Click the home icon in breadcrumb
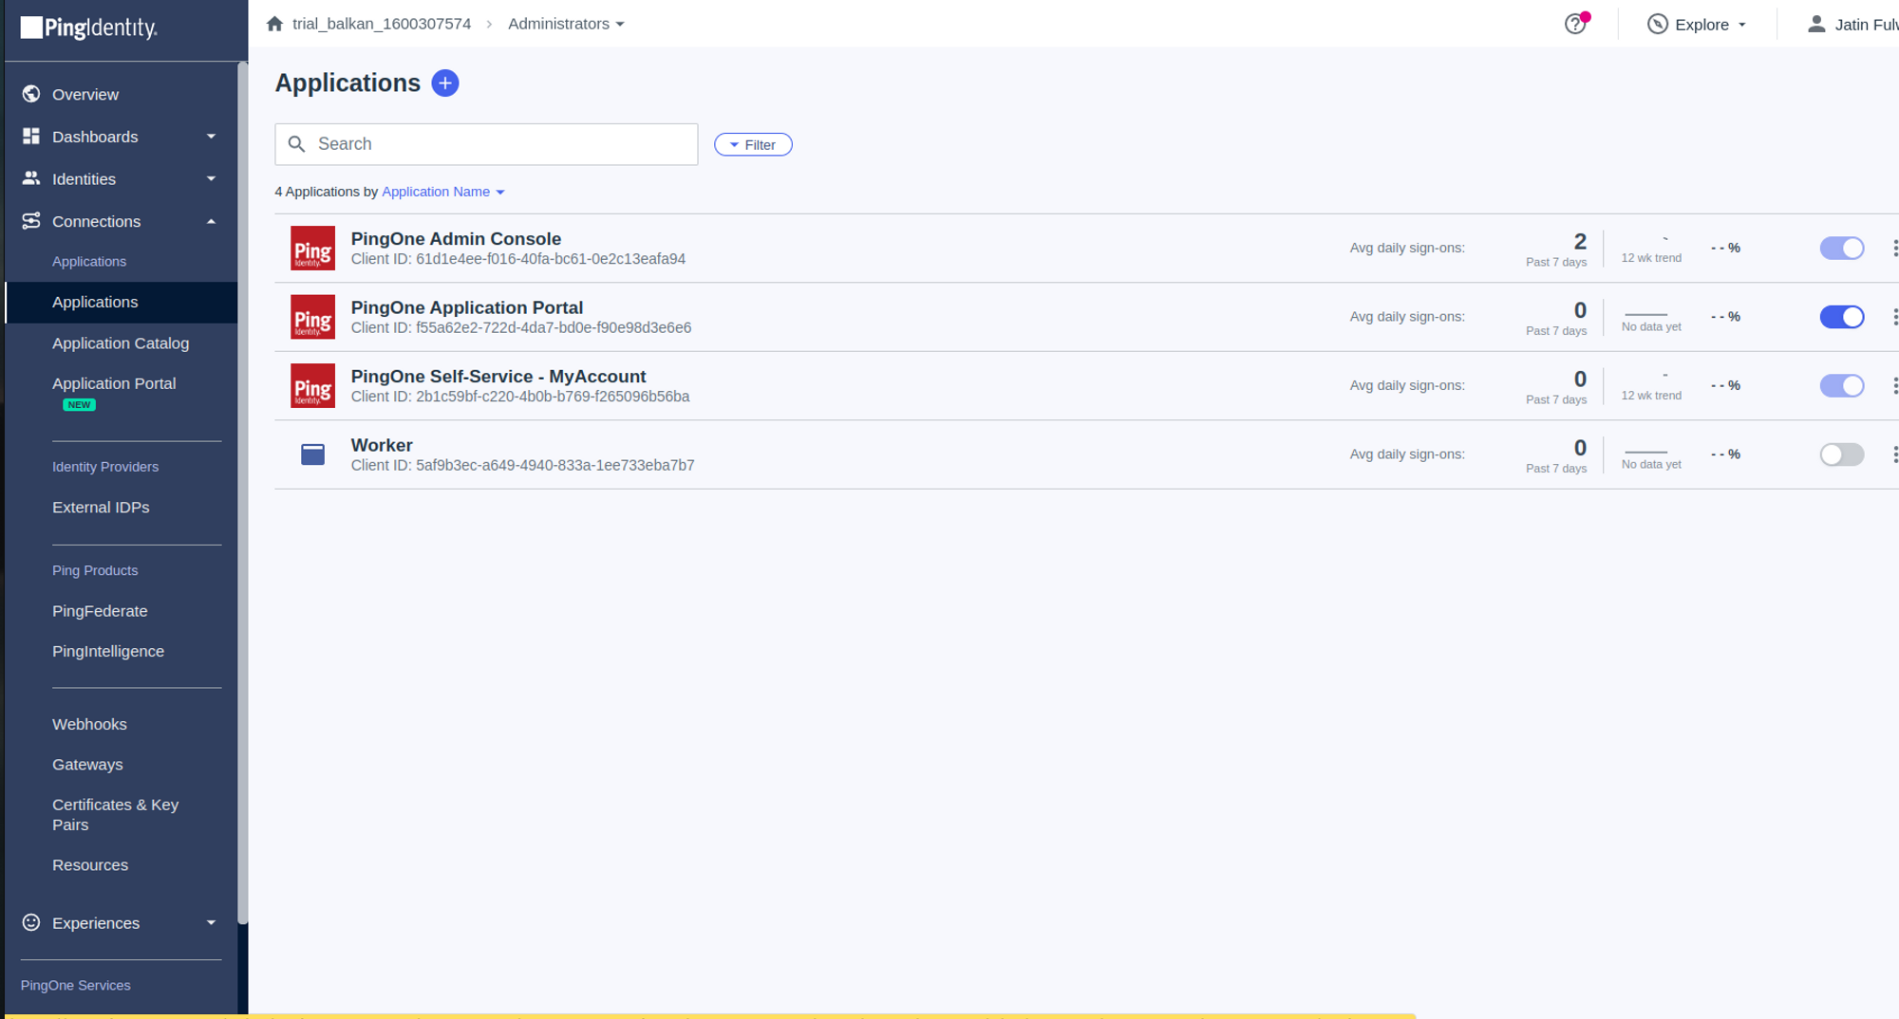 [x=274, y=24]
